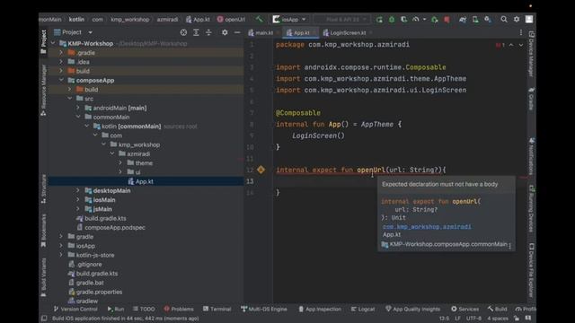This screenshot has height=323, width=575.
Task: Open tooltip more actions dots
Action: (x=509, y=246)
